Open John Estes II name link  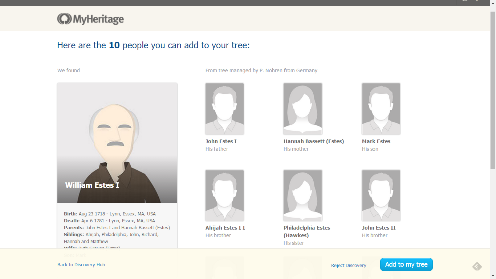(379, 228)
